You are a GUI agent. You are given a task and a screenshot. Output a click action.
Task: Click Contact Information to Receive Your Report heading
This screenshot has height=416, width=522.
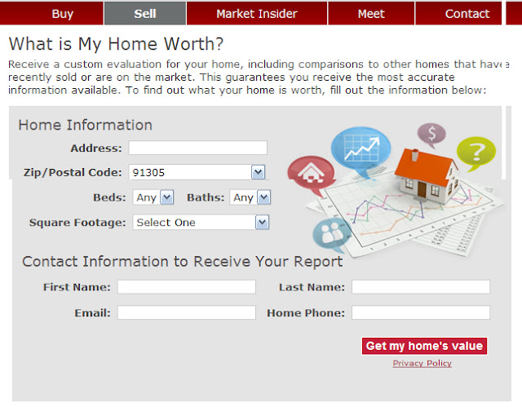(183, 262)
